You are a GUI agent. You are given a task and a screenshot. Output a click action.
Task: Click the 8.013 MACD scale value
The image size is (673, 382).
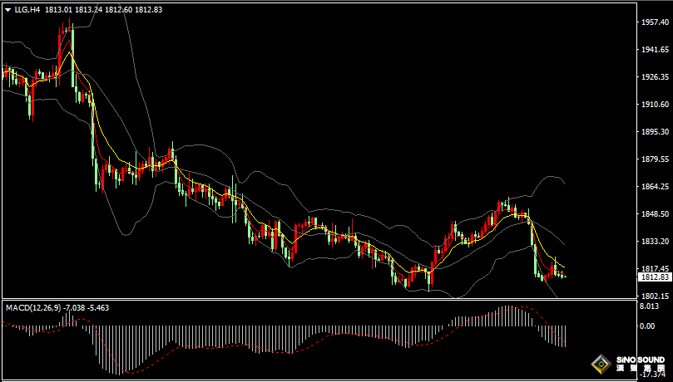click(649, 306)
